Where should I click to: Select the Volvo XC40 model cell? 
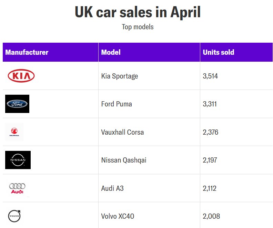point(118,217)
